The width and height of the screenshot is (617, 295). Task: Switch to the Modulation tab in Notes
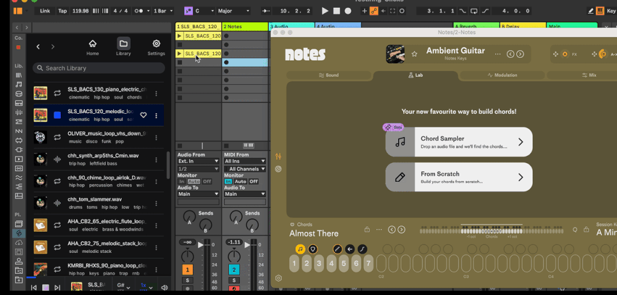[502, 75]
